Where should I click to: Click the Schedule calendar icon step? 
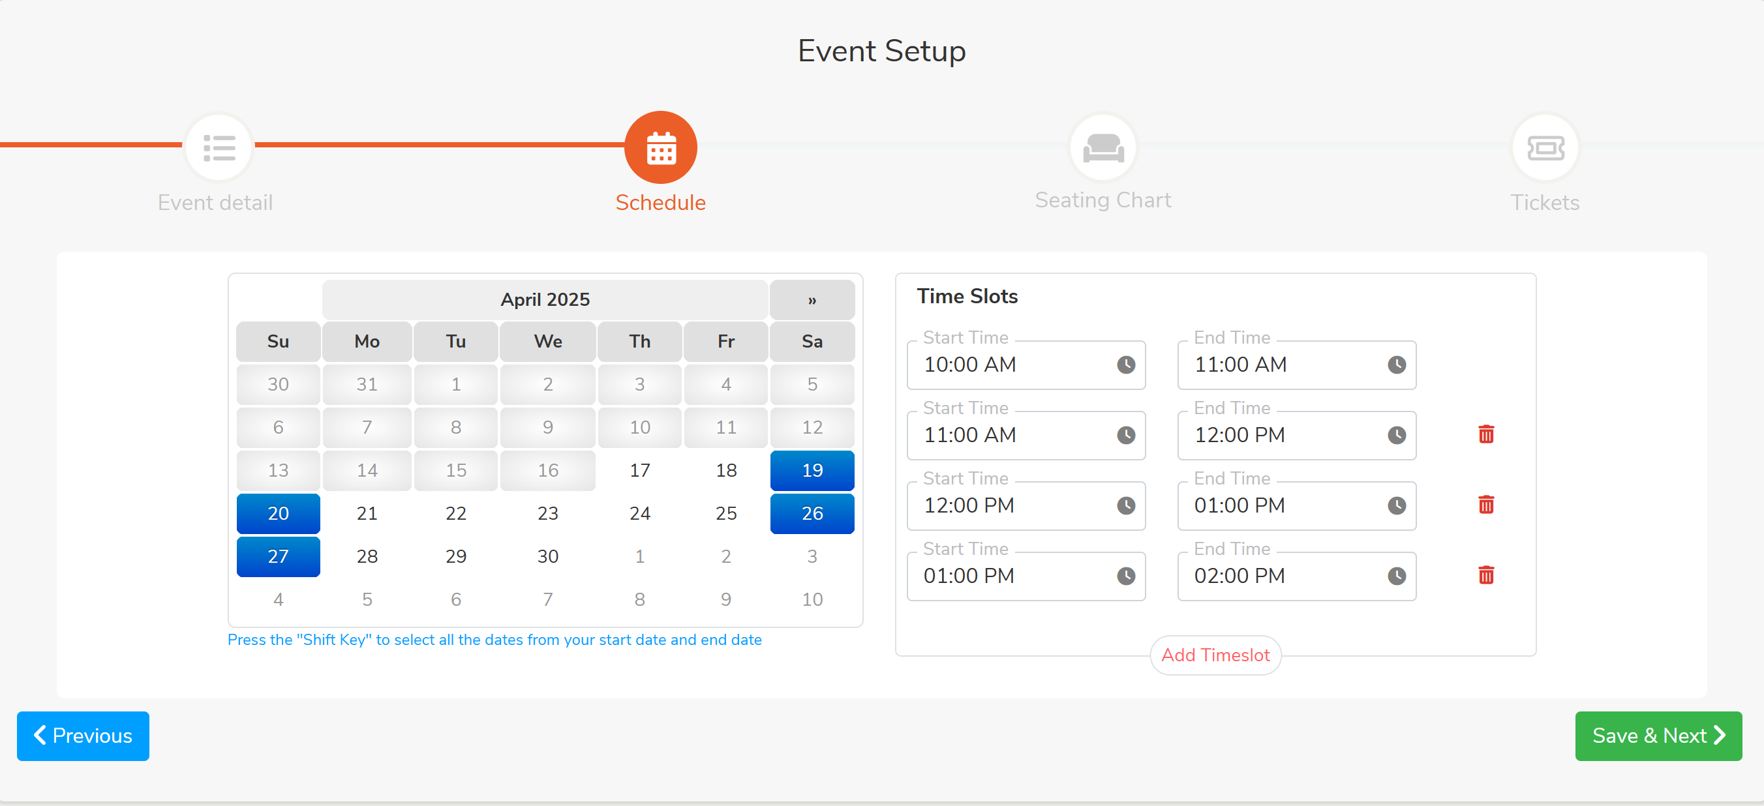click(x=660, y=147)
